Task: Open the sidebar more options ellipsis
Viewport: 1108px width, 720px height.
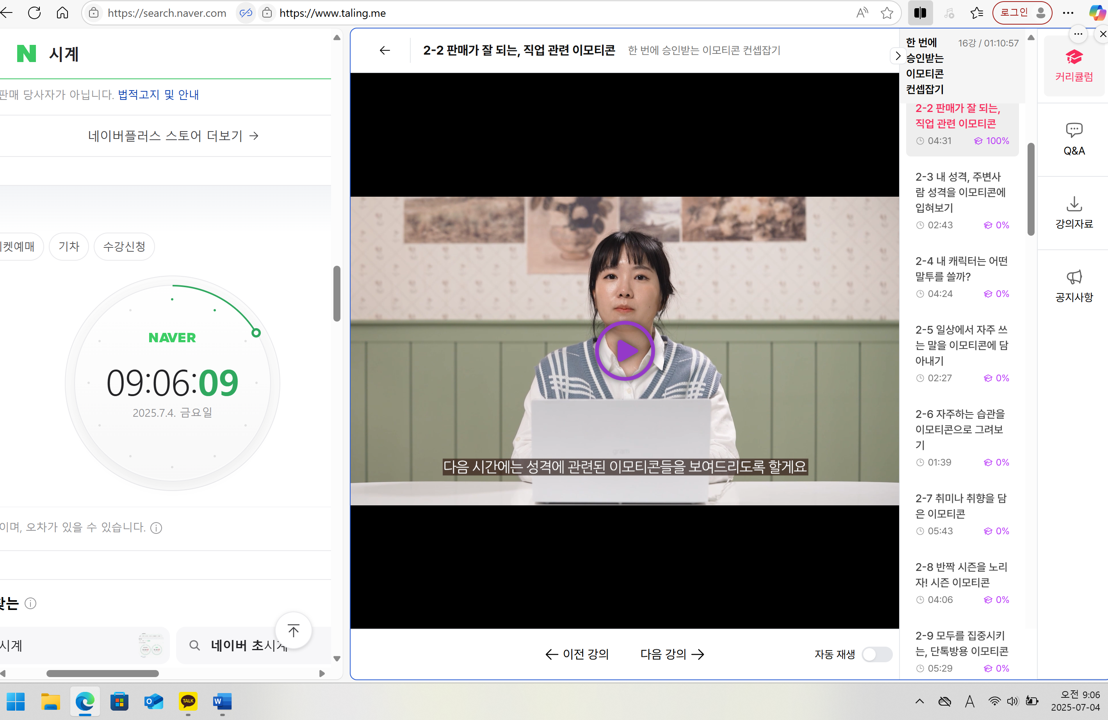Action: [1078, 34]
